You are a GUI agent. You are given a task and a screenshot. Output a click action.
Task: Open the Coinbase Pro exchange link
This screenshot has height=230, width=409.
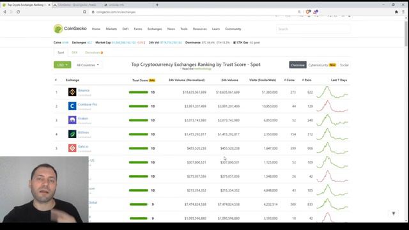point(88,104)
